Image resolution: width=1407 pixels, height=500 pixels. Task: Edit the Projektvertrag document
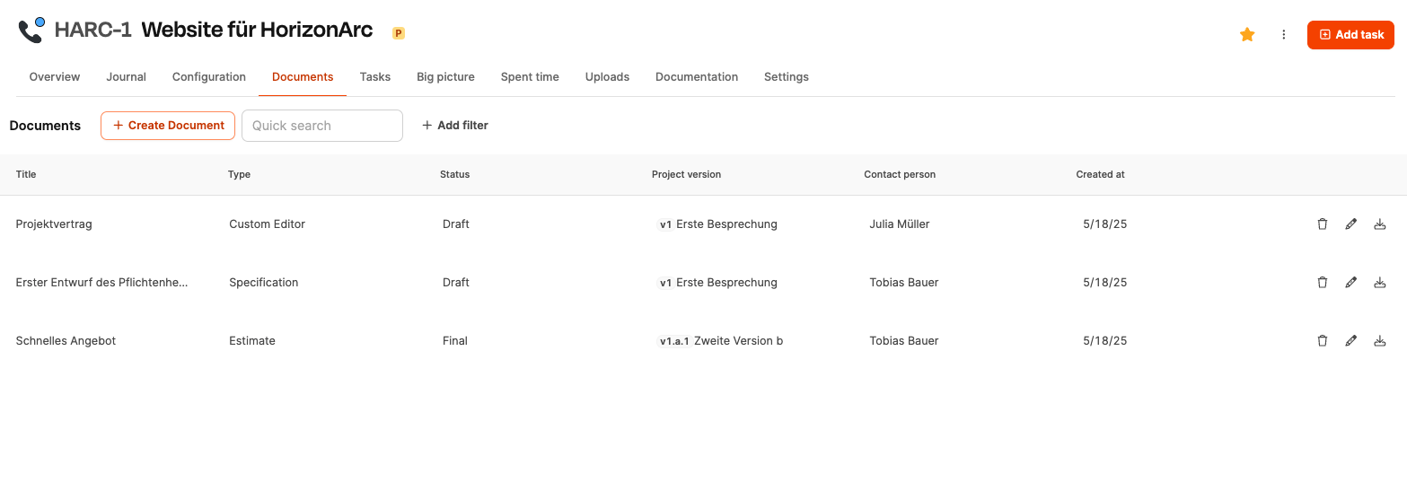pos(1350,224)
